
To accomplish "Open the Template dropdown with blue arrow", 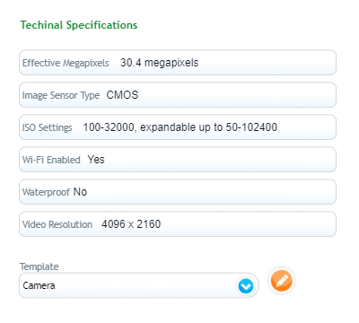I will pos(246,286).
